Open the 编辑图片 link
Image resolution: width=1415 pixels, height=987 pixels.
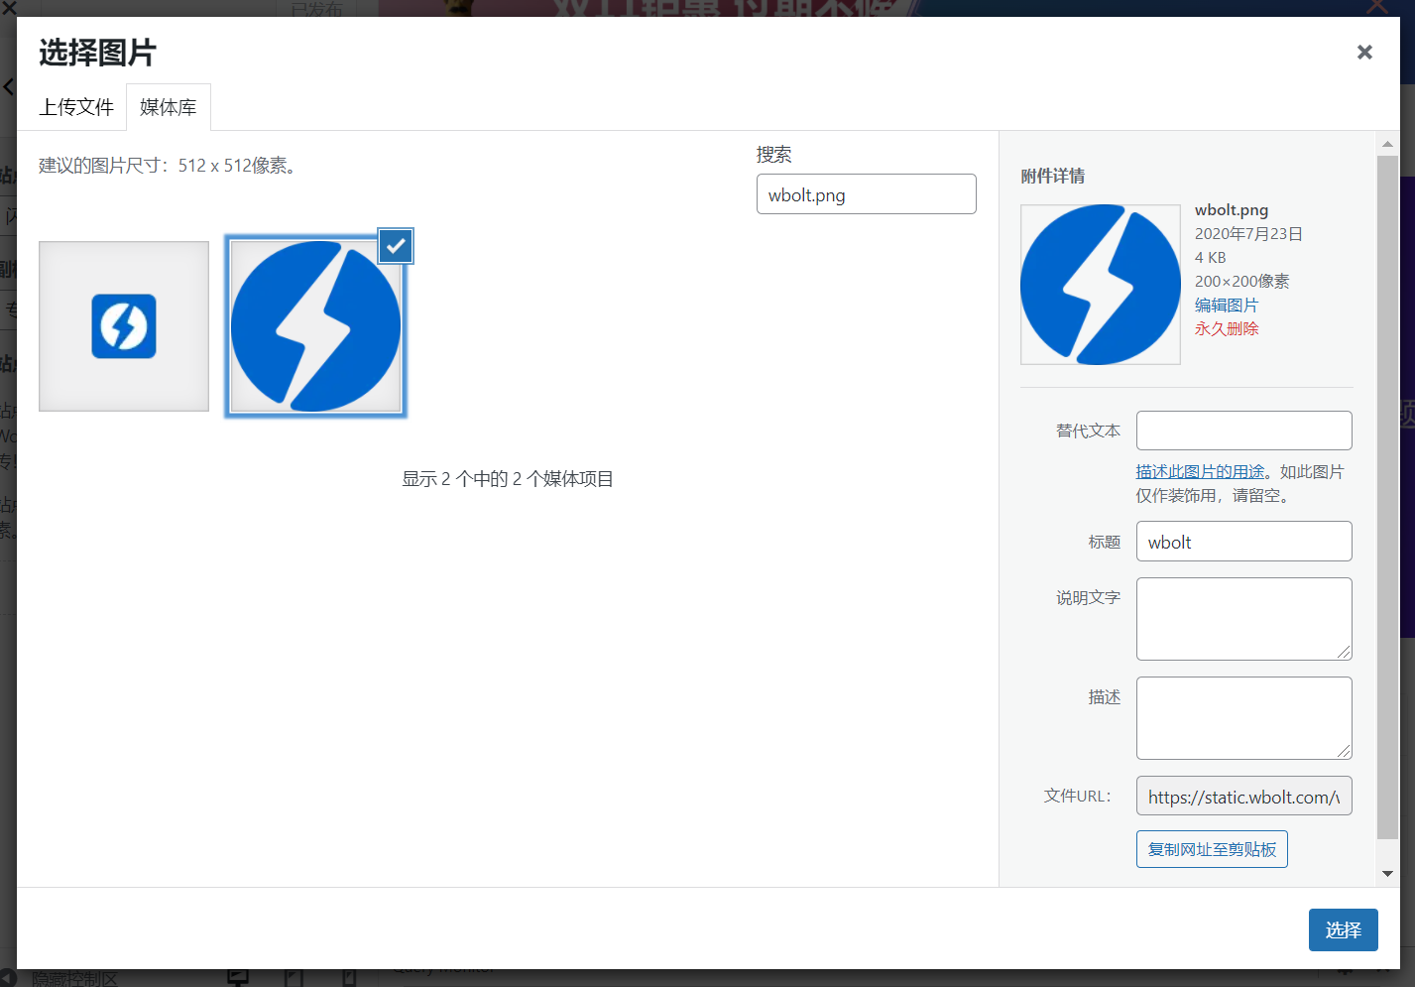point(1226,306)
